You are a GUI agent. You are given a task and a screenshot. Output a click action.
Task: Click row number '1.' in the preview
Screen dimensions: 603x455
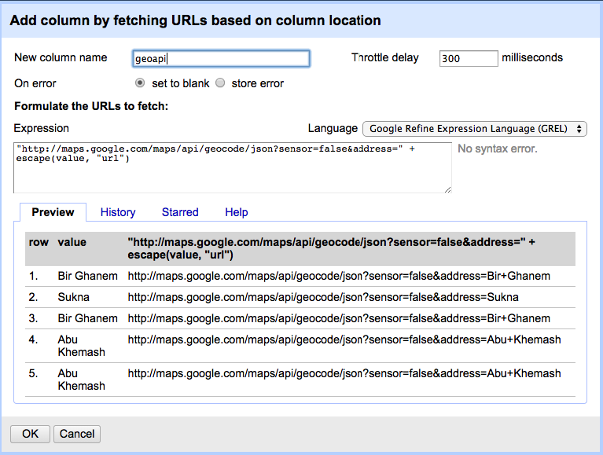pyautogui.click(x=34, y=276)
